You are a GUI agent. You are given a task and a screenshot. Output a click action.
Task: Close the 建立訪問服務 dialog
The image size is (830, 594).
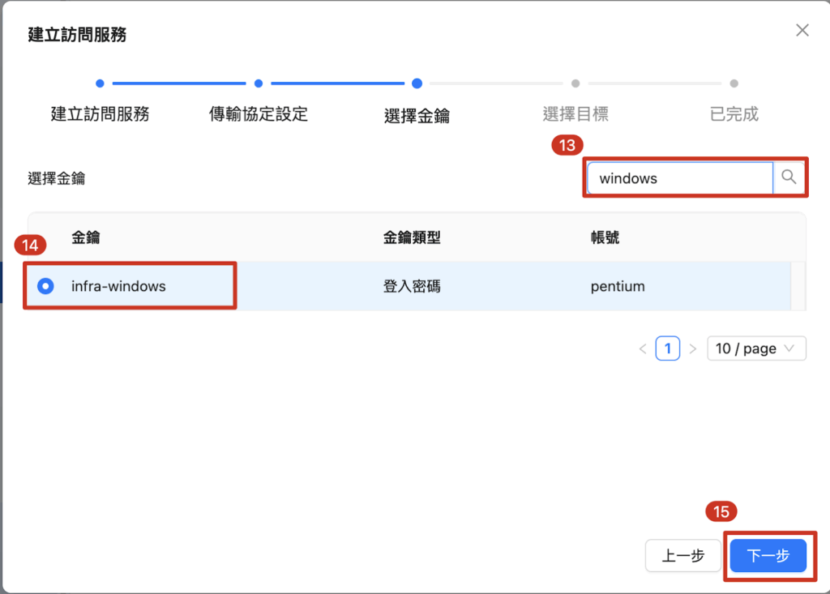click(x=802, y=31)
